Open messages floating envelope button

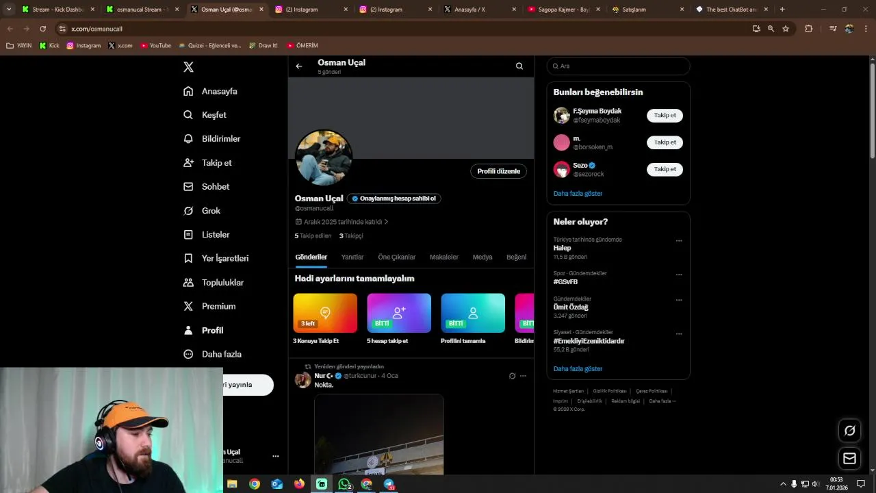849,458
